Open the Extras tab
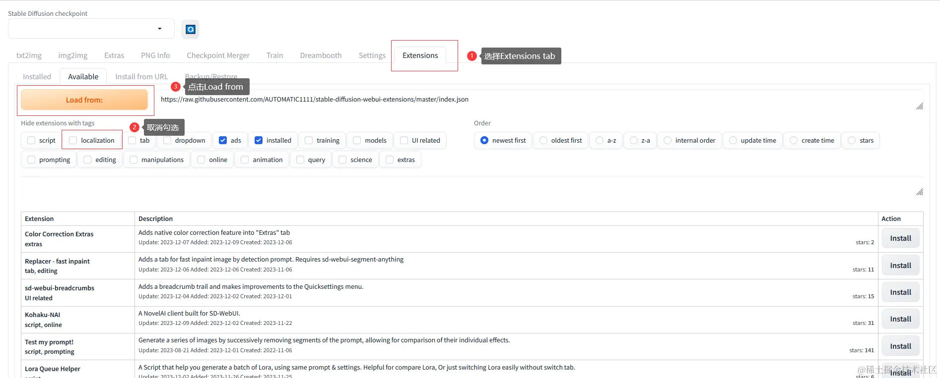940x378 pixels. tap(114, 55)
